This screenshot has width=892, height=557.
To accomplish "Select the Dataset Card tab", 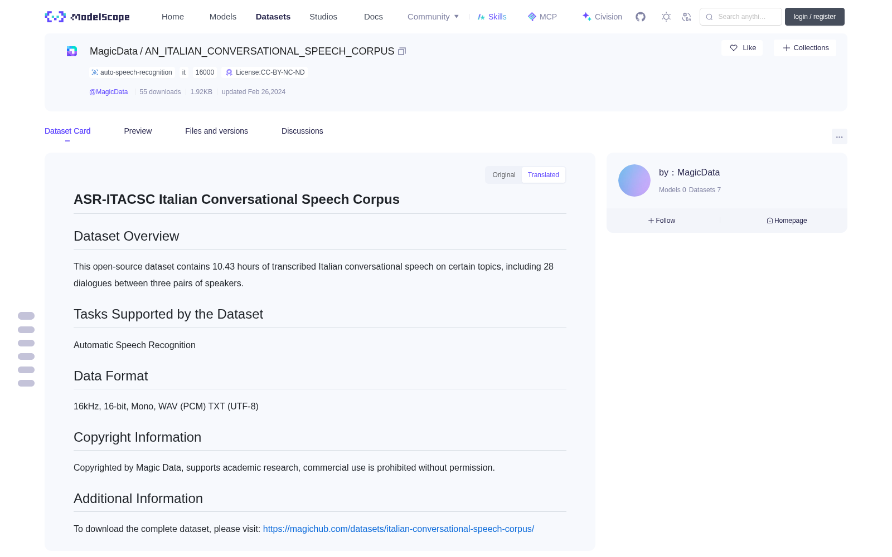I will click(67, 131).
